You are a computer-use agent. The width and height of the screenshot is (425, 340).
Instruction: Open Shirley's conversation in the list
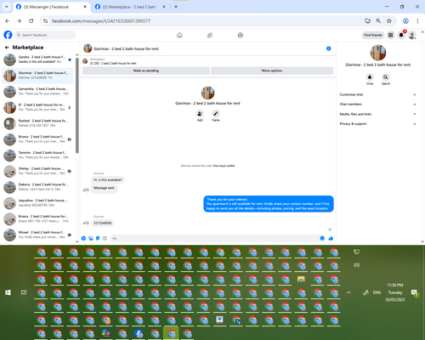pos(37,171)
